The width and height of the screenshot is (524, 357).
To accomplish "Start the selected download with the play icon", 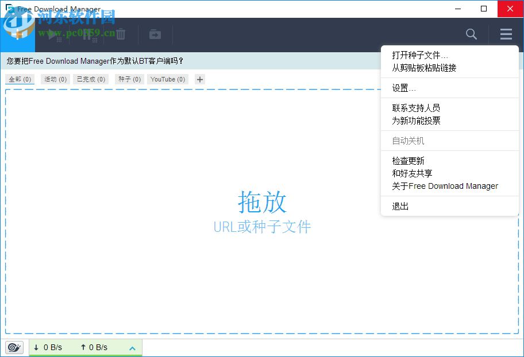I will [x=52, y=34].
